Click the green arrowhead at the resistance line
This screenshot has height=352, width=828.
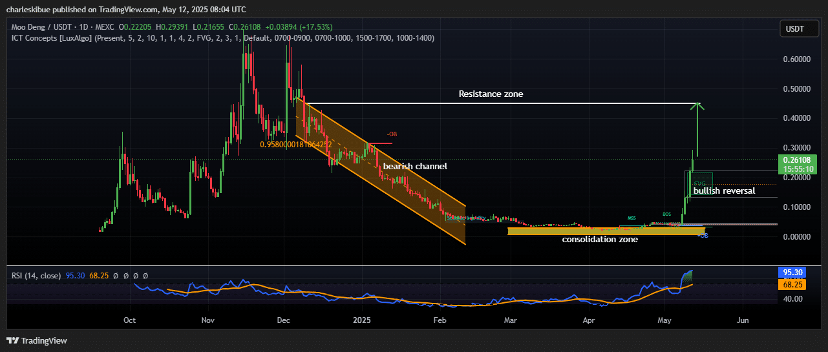pos(697,106)
